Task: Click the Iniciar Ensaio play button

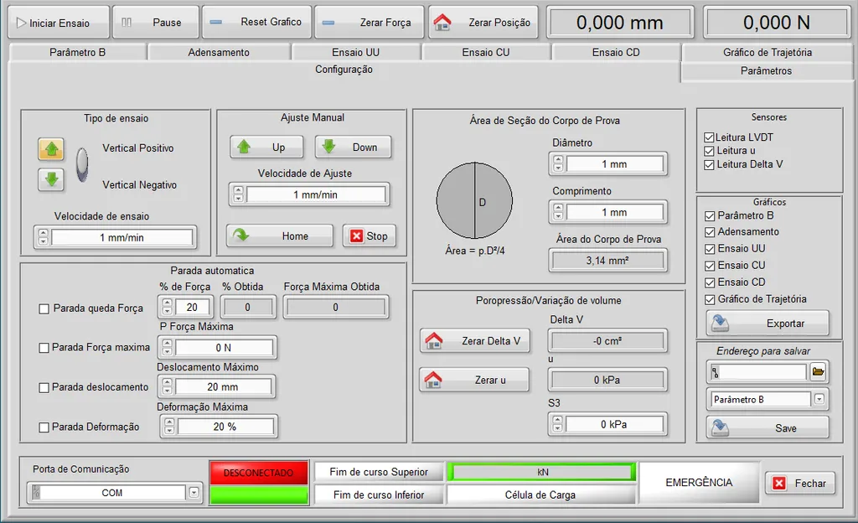Action: click(x=59, y=23)
